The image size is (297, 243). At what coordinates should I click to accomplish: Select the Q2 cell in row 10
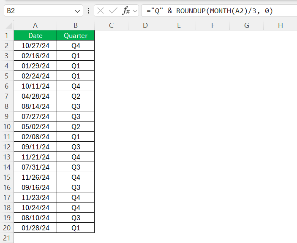[x=76, y=127]
